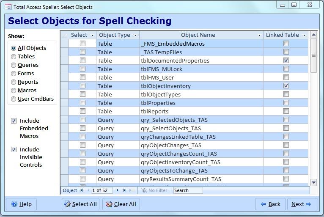This screenshot has height=217, width=324.
Task: Check Select box for tblReports
Action: click(x=82, y=111)
